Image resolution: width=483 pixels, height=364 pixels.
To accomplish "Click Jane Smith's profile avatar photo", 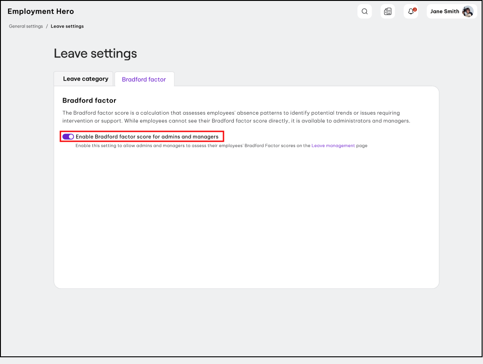I will 468,12.
